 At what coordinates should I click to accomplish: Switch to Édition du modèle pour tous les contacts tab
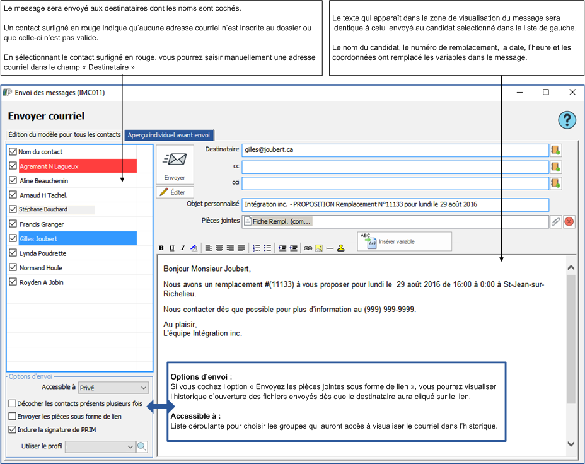click(x=64, y=135)
